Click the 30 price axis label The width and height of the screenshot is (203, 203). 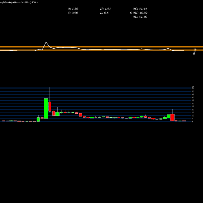click(193, 104)
